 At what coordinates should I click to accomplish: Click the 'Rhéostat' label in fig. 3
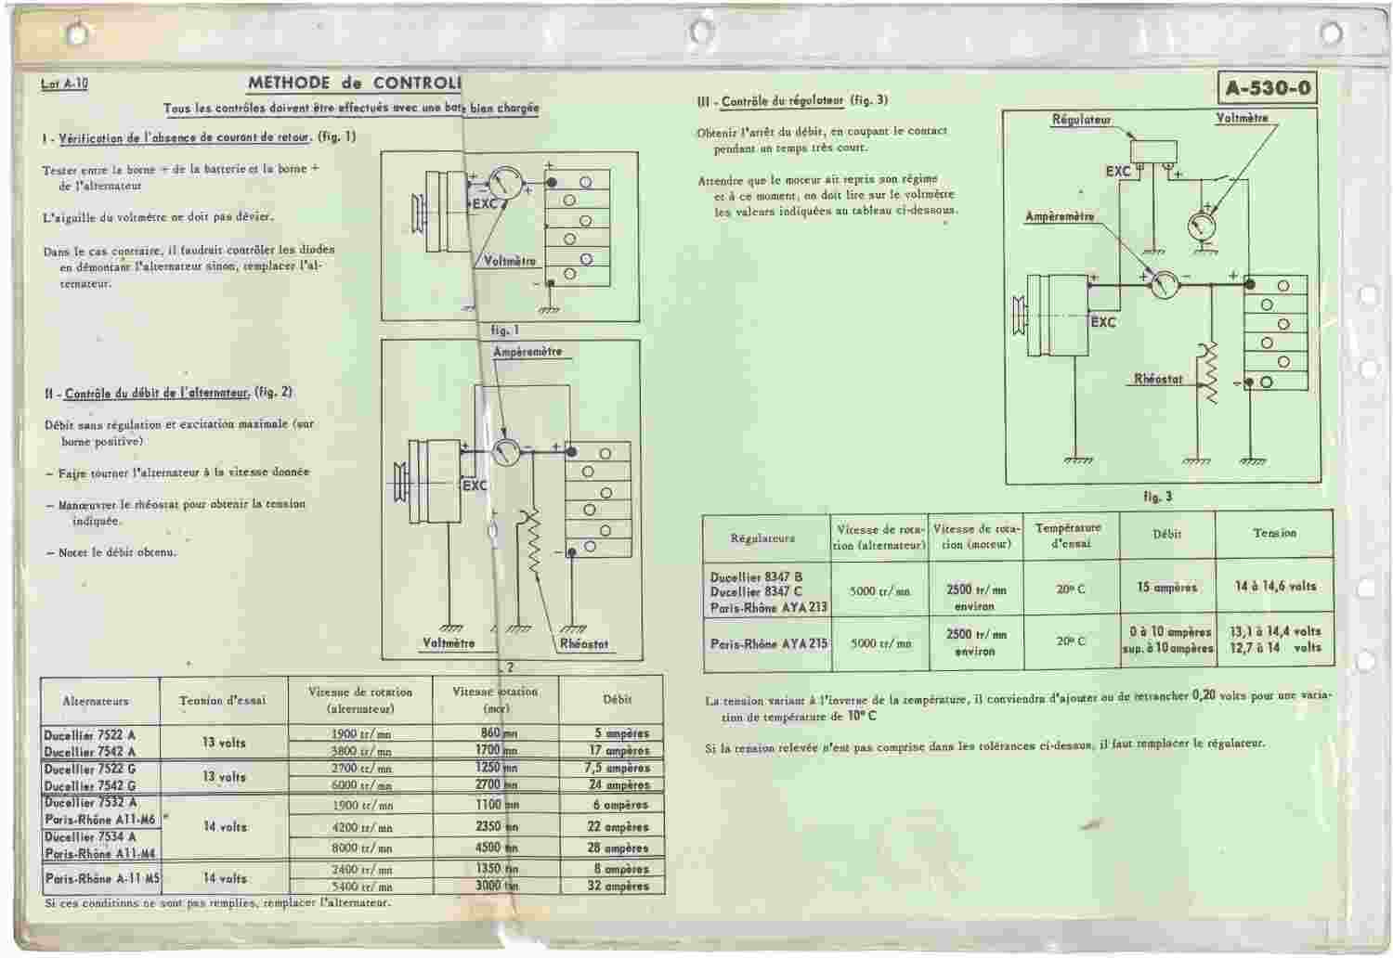(1159, 379)
